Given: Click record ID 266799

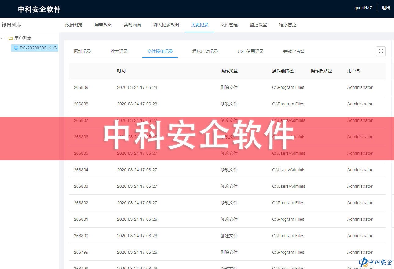Looking at the screenshot, I should coord(81,252).
